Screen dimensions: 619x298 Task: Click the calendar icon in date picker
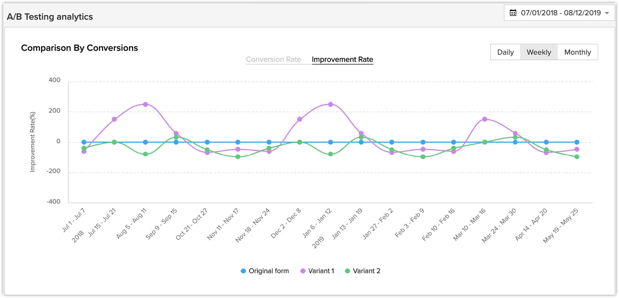[x=513, y=13]
